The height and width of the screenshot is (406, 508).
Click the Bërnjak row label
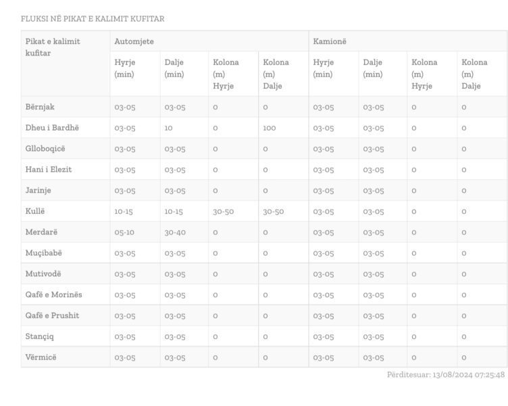pyautogui.click(x=40, y=107)
